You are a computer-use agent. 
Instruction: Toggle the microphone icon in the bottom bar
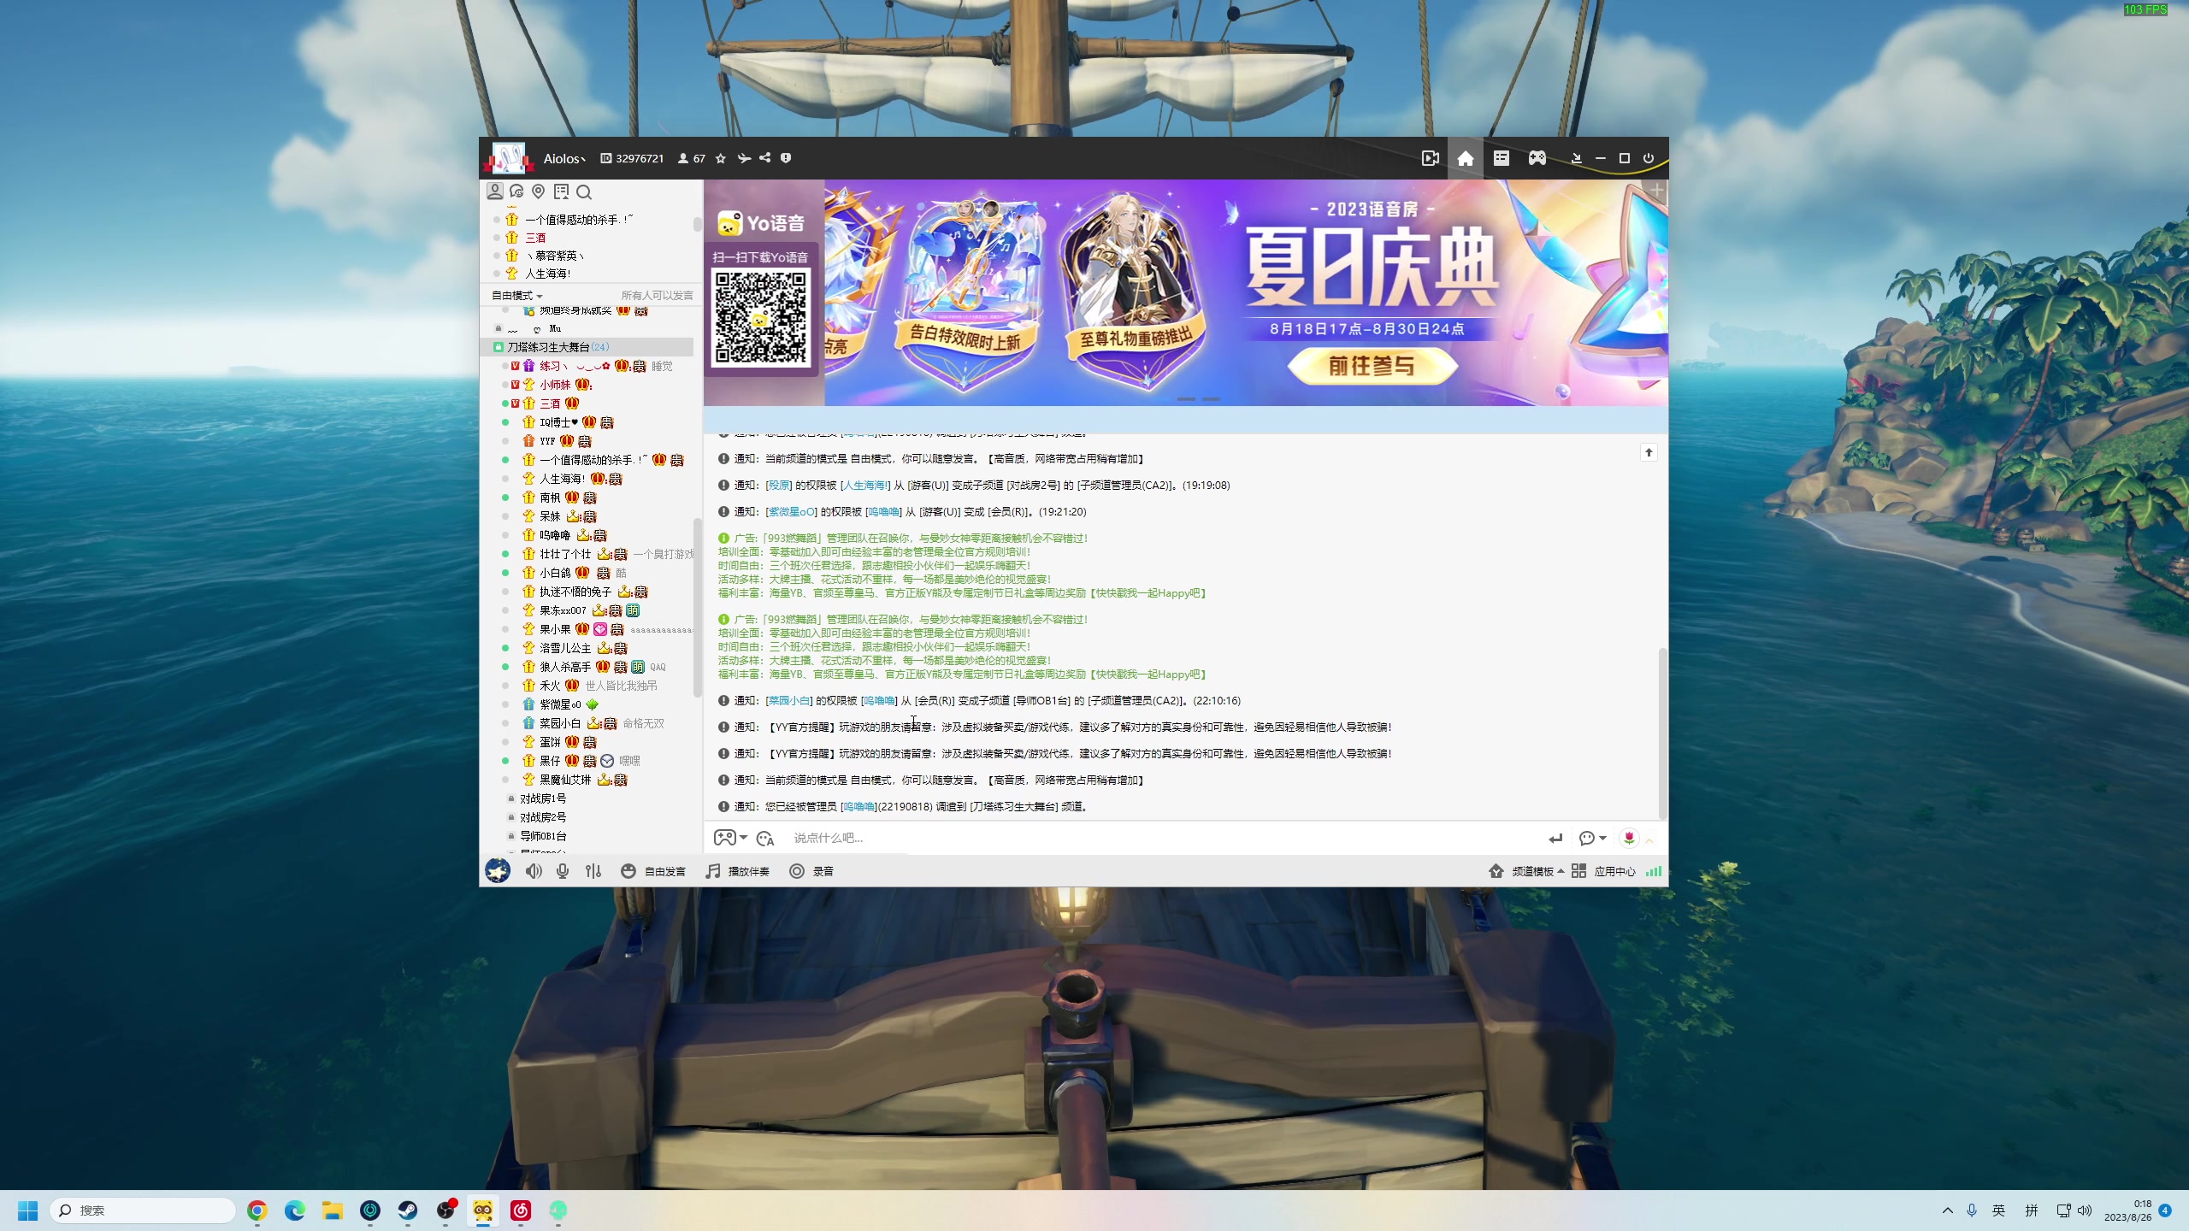(x=563, y=871)
